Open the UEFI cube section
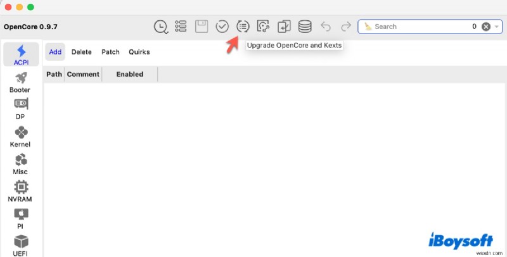The height and width of the screenshot is (257, 507). [x=20, y=246]
